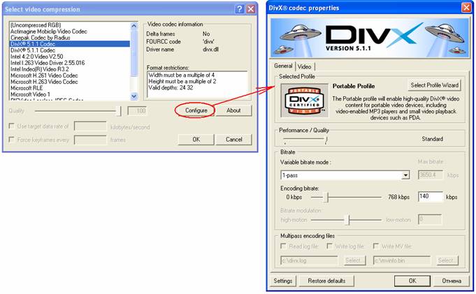Toggle Write MV file checkbox
476x294 pixels.
[x=376, y=246]
